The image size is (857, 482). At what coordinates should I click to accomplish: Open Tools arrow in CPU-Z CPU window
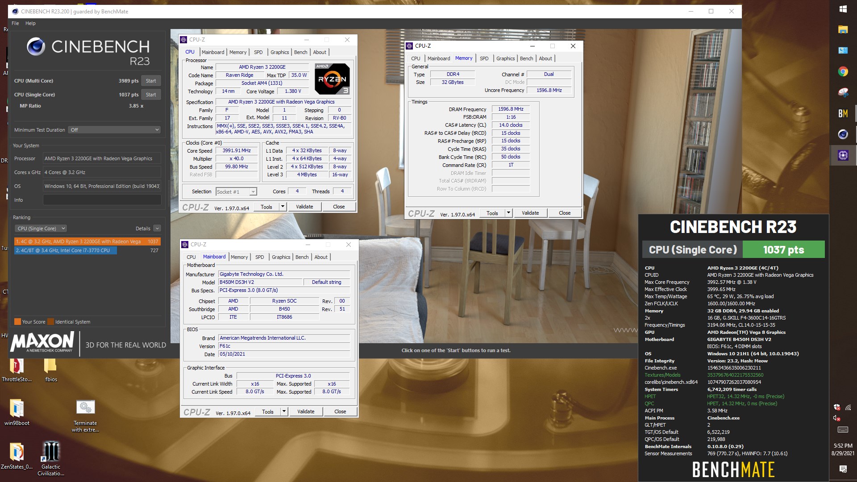(283, 207)
